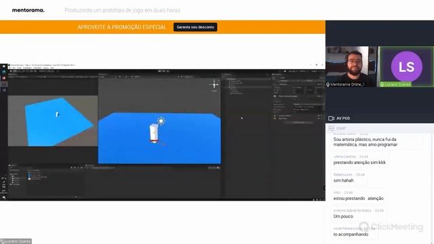434x244 pixels.
Task: Switch to the Project tab
Action: tap(13, 165)
